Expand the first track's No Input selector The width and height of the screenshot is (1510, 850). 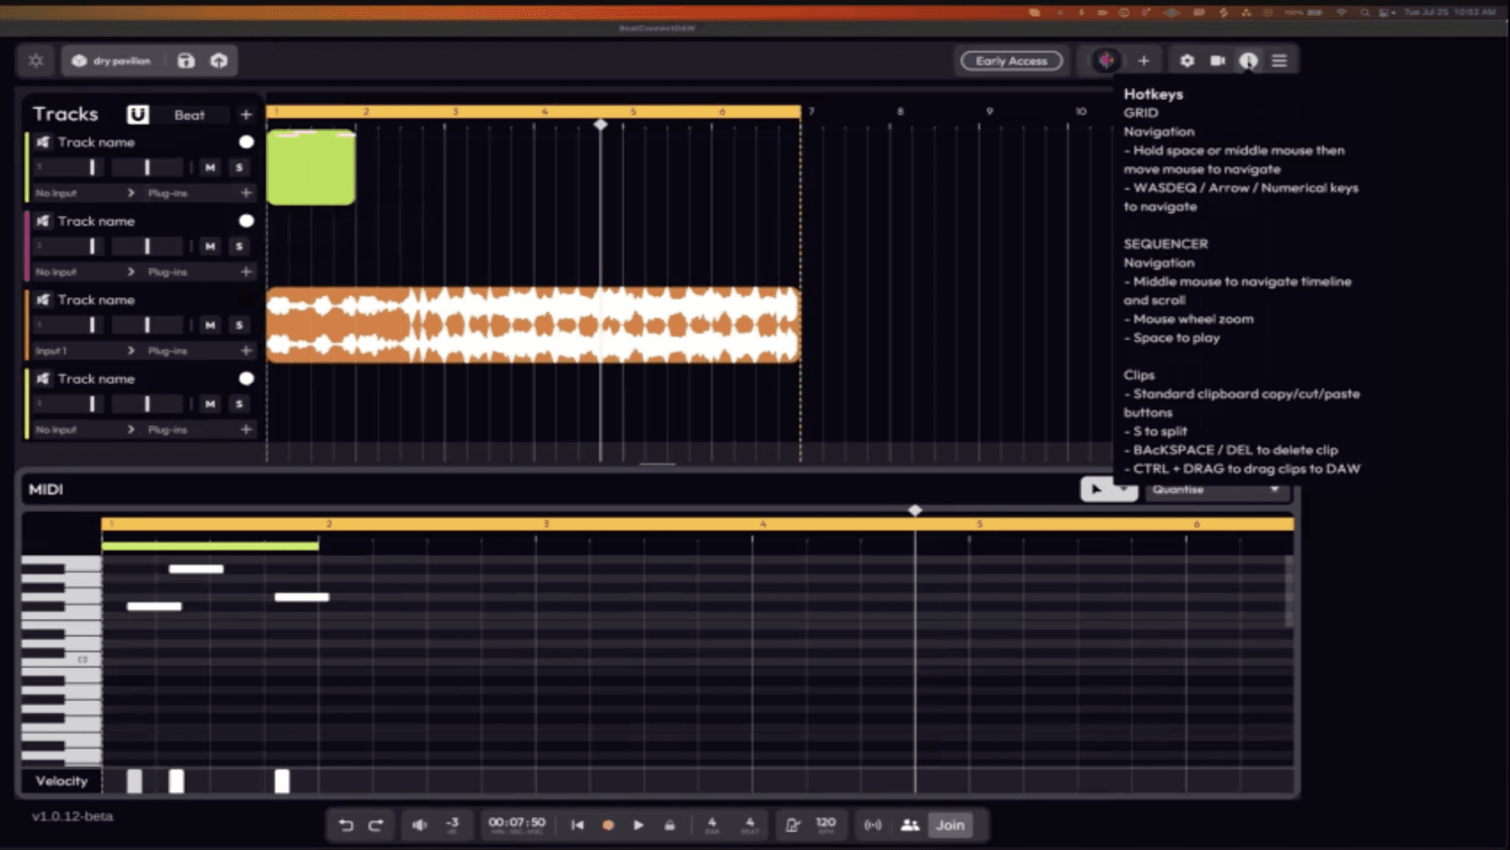[x=84, y=193]
